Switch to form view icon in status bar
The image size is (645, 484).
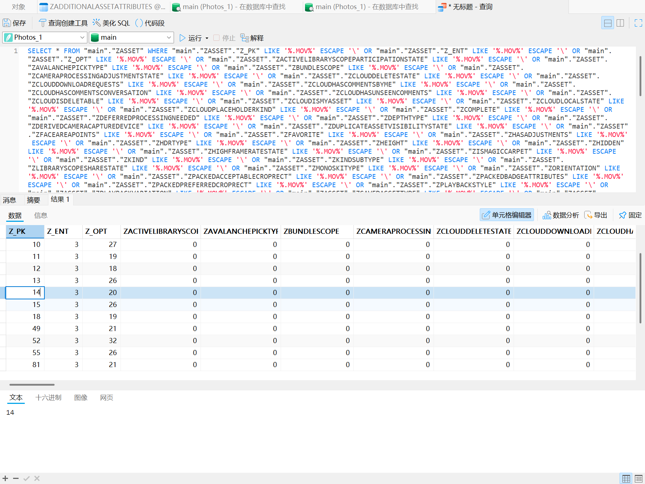point(638,478)
